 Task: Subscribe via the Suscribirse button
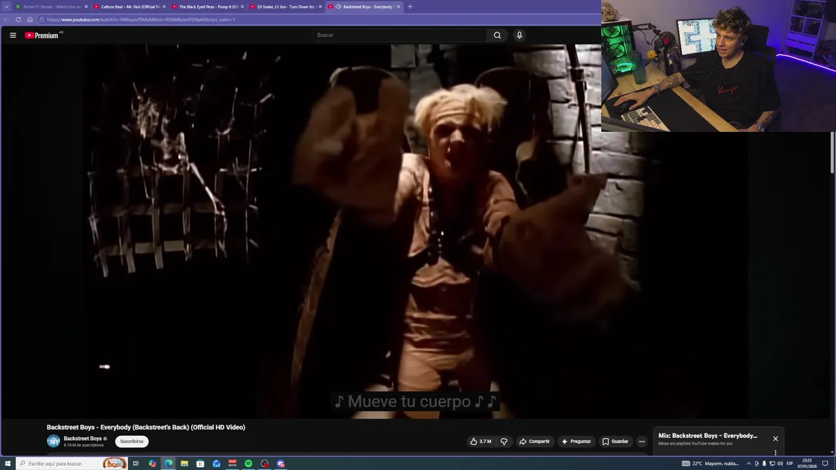pyautogui.click(x=131, y=441)
